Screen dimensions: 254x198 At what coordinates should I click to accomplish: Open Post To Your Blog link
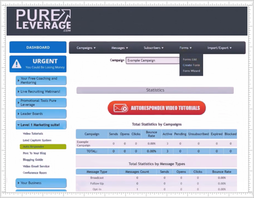click(x=34, y=153)
